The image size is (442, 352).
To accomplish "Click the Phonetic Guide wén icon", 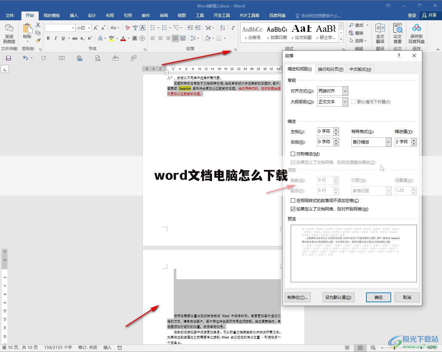I will (x=135, y=28).
